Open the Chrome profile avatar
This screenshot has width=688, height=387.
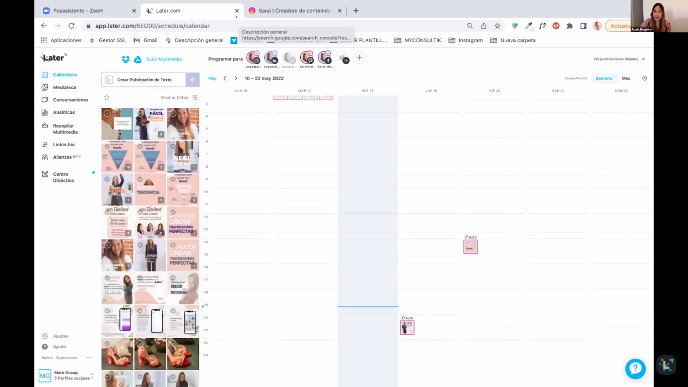tap(597, 26)
